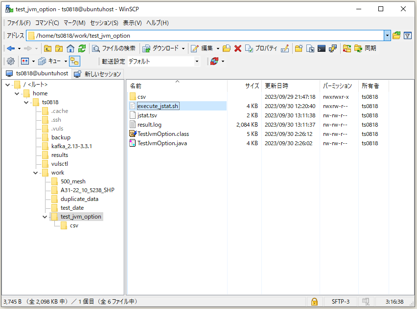The height and width of the screenshot is (309, 417).
Task: Check the encryption lock status indicator
Action: (x=315, y=302)
